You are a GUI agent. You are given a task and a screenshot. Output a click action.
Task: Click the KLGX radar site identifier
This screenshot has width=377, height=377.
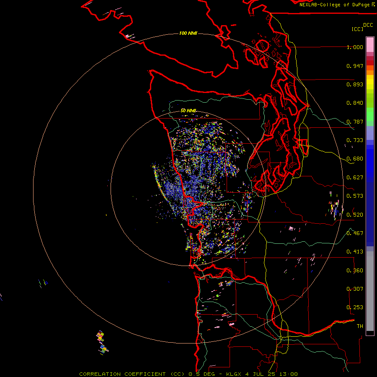pyautogui.click(x=233, y=374)
